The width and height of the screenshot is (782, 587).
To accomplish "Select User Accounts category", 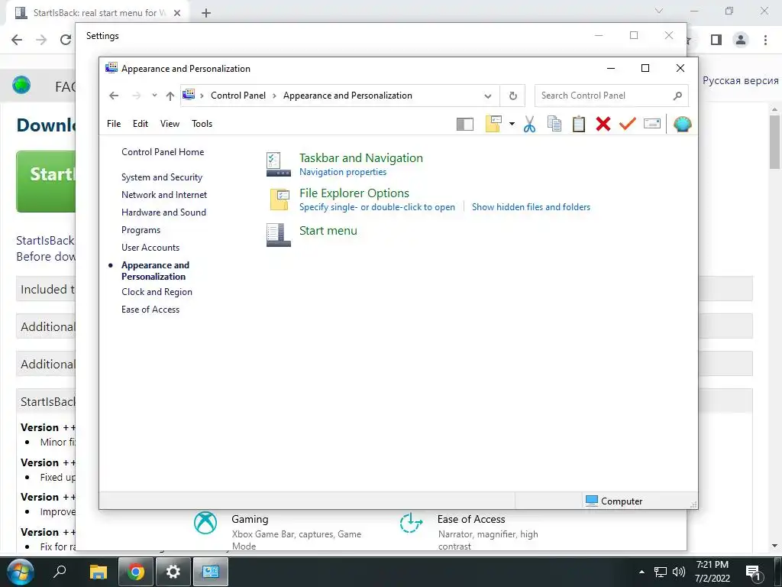I will point(150,248).
